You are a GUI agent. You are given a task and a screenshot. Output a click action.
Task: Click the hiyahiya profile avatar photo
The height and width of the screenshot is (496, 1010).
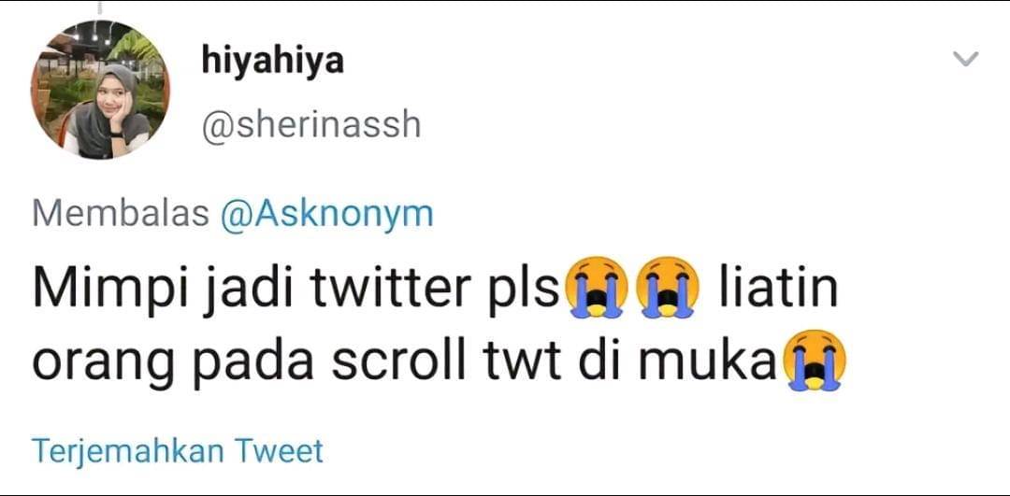pyautogui.click(x=98, y=92)
